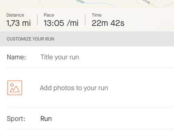Viewport: 174px width, 130px height.
Task: Click the 'CUSTOMIZE YOUR RUN' section header
Action: click(x=30, y=39)
